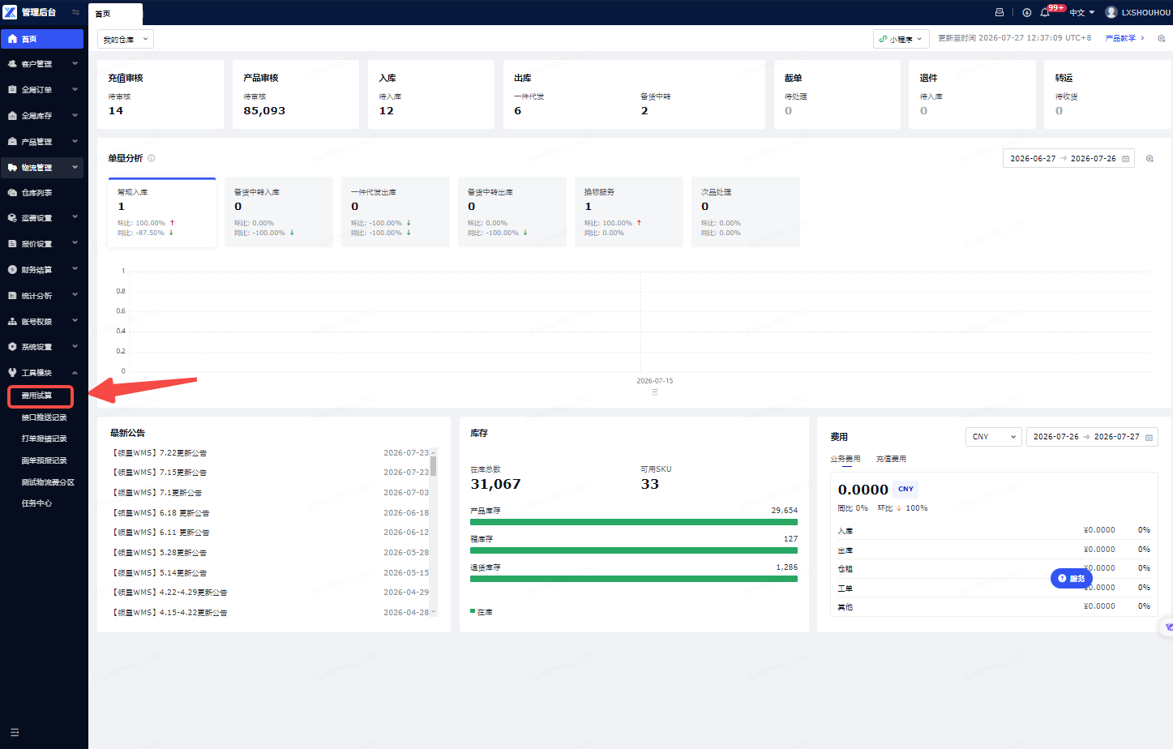Select 费用试算 in the sidebar
1173x749 pixels.
pos(41,396)
